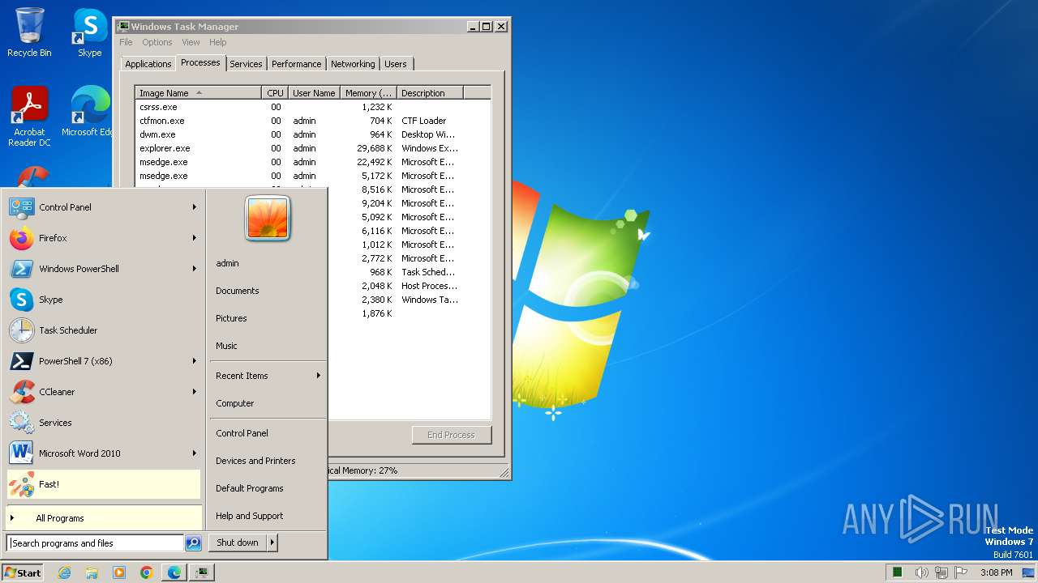
Task: Switch to the Networking tab
Action: coord(353,64)
